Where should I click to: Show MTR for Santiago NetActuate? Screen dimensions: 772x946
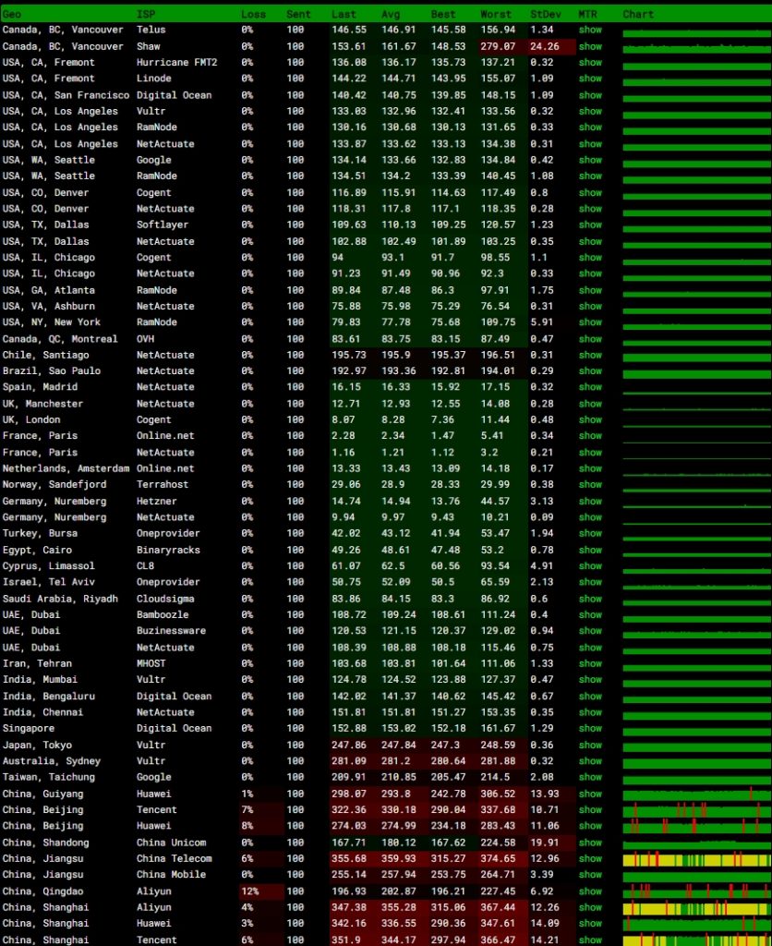click(x=590, y=355)
